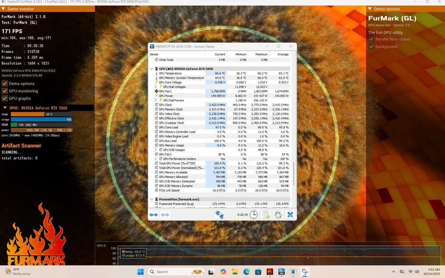
Task: Click the taskbar Search box
Action: [176, 272]
